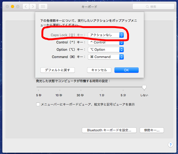Set slider to 5 秒 tick
Image resolution: width=178 pixels, height=154 pixels.
tap(39, 90)
